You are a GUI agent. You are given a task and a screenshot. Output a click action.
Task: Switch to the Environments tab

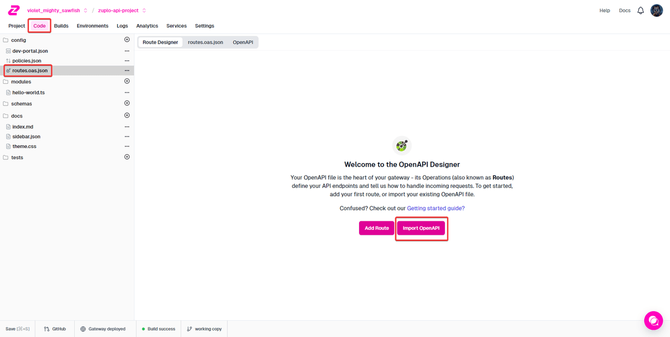point(92,26)
